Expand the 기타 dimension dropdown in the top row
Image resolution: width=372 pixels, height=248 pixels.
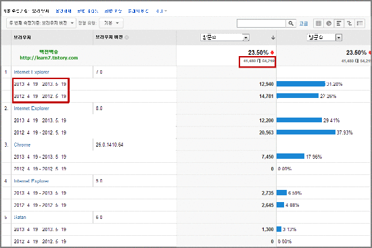pos(162,11)
